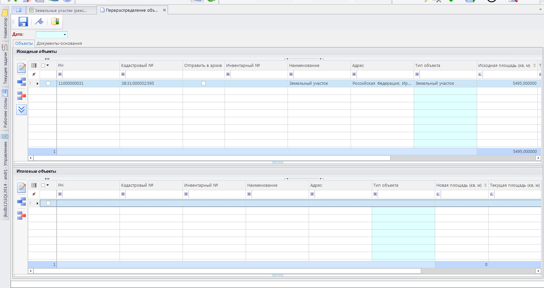Save the document with the floppy disk icon
The width and height of the screenshot is (544, 288).
[23, 22]
